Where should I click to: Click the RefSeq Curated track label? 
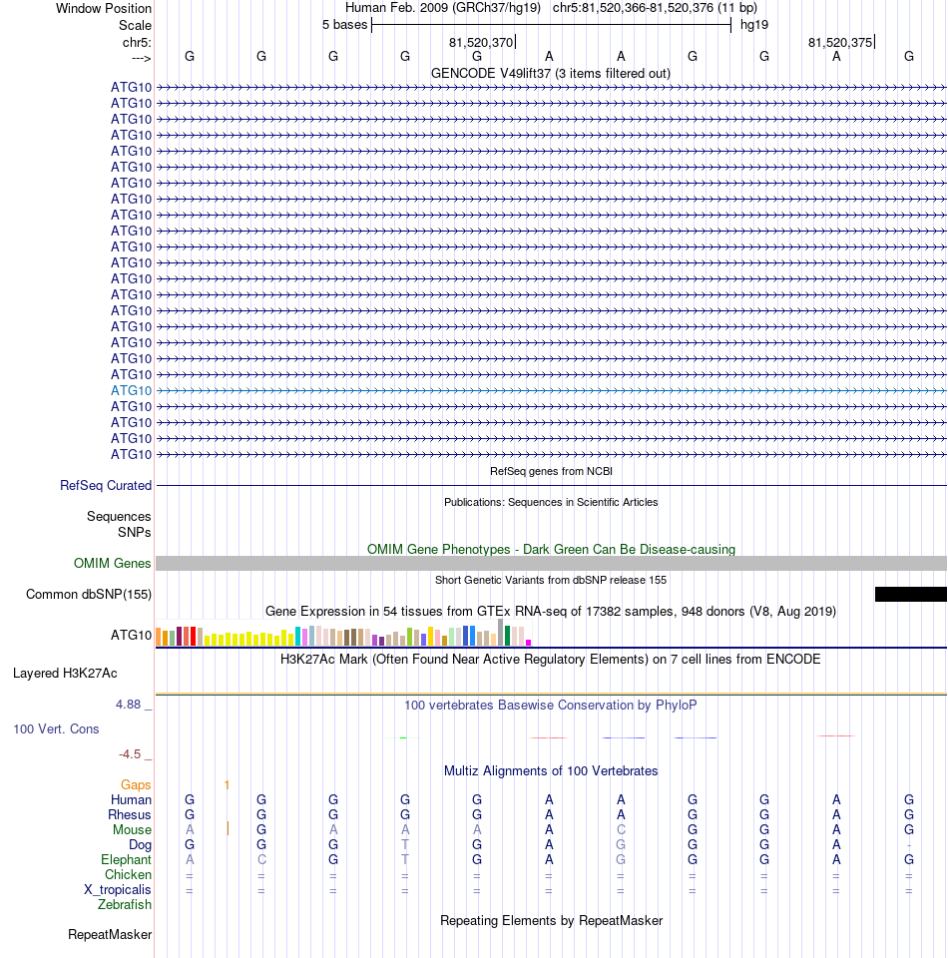pyautogui.click(x=106, y=485)
